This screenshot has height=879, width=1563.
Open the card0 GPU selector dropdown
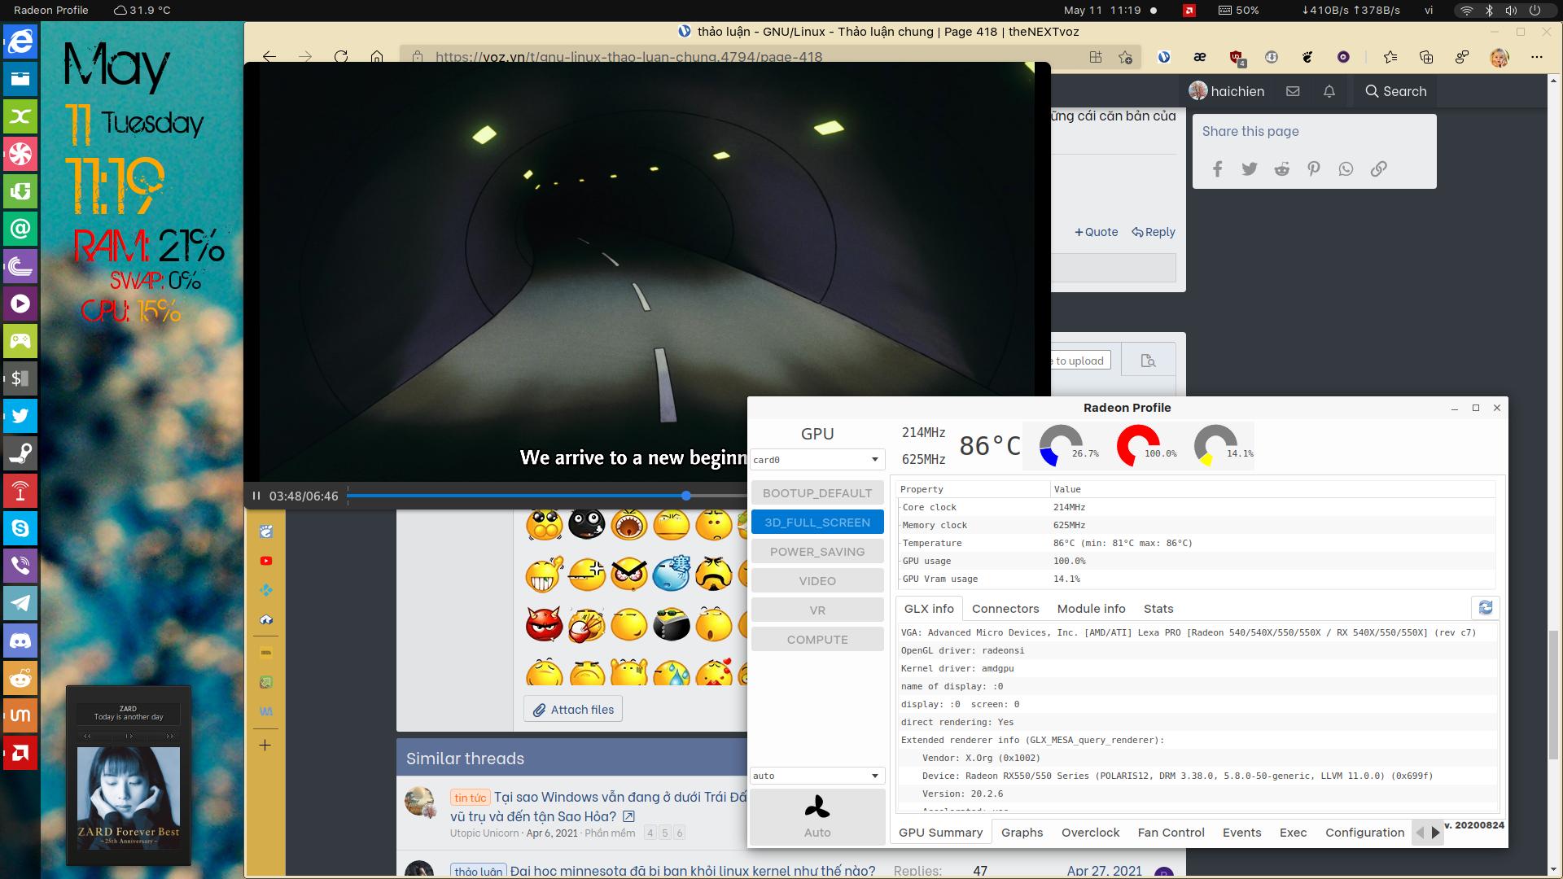tap(817, 460)
